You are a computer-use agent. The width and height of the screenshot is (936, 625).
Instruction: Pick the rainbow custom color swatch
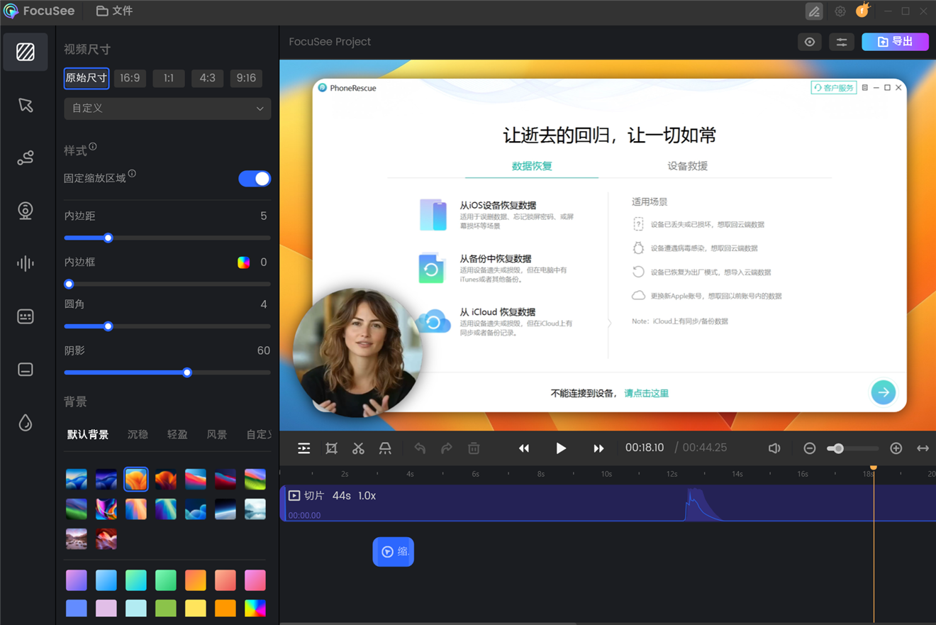tap(255, 608)
